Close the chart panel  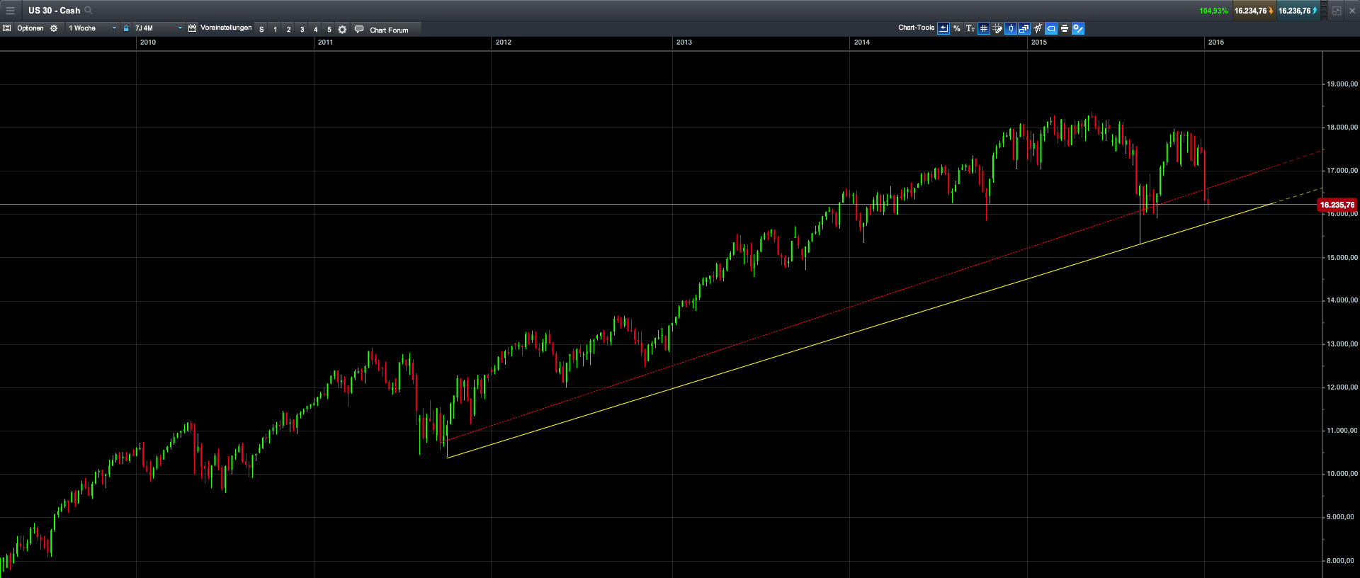pyautogui.click(x=1351, y=11)
